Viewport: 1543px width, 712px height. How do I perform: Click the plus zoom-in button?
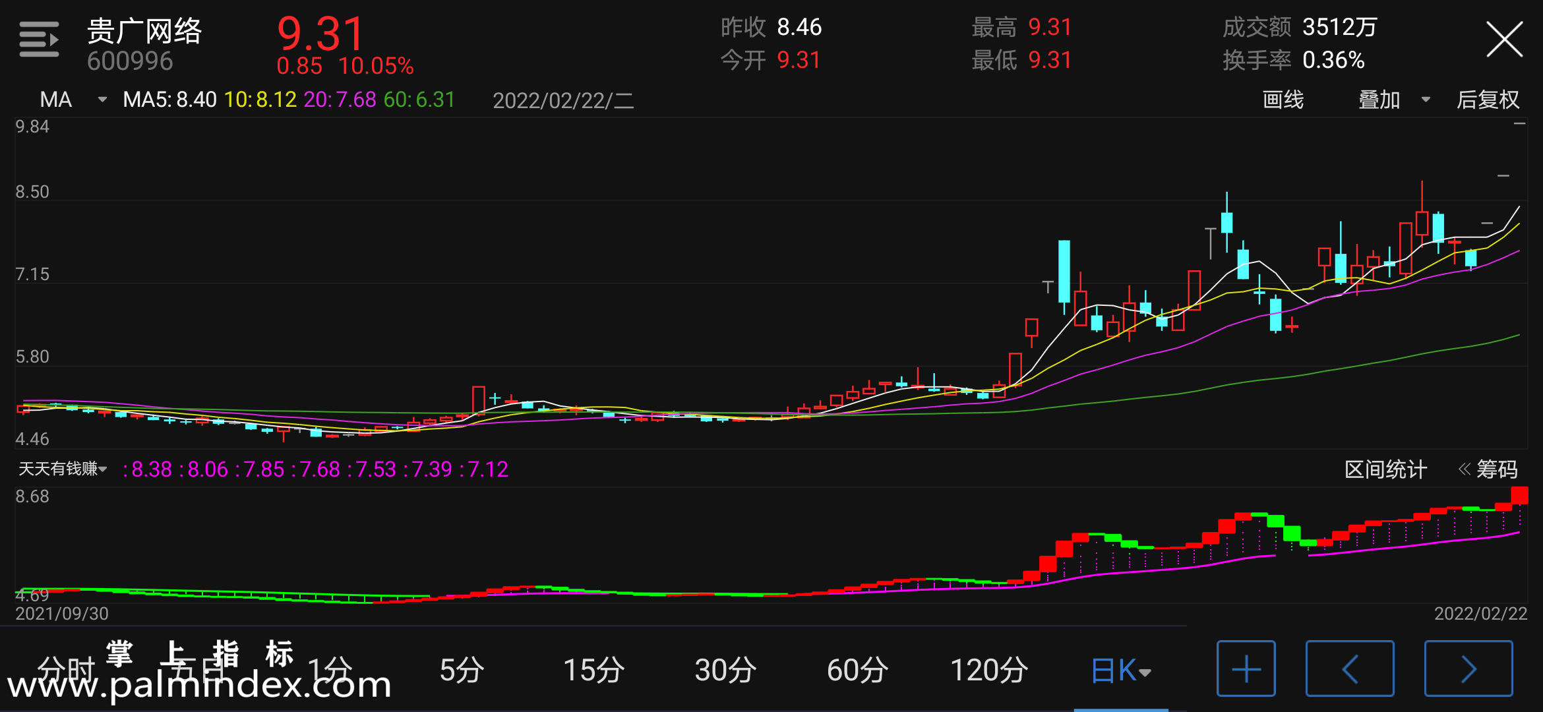pos(1246,668)
